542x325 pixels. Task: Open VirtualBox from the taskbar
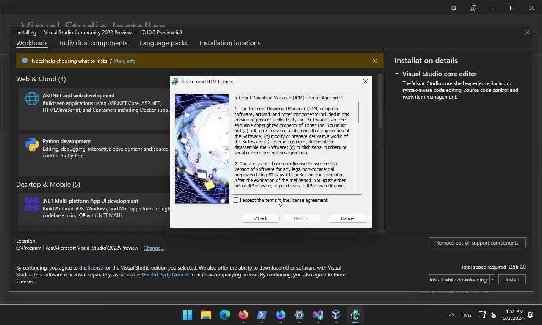336,315
